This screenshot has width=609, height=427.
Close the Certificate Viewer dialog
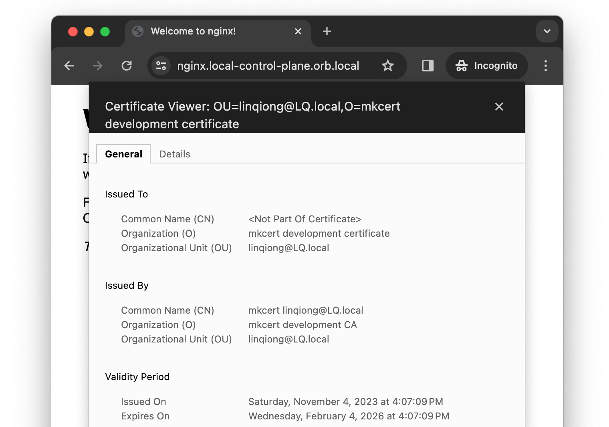point(499,107)
